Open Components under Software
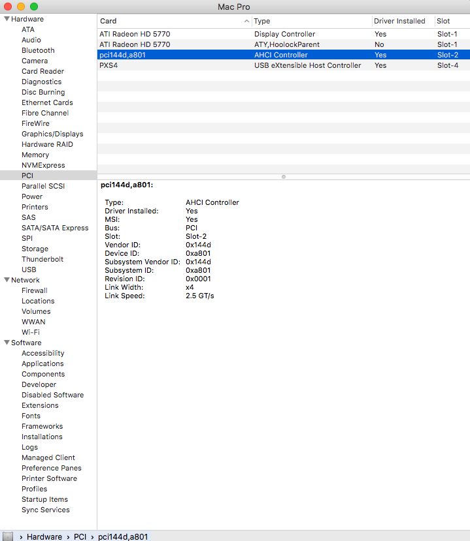 43,374
